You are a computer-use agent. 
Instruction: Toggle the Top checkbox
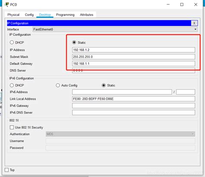click(6, 170)
